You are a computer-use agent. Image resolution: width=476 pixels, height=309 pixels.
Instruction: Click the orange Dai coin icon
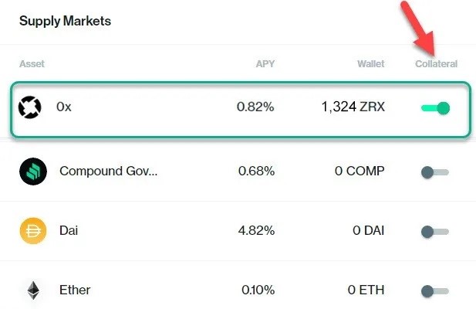33,231
